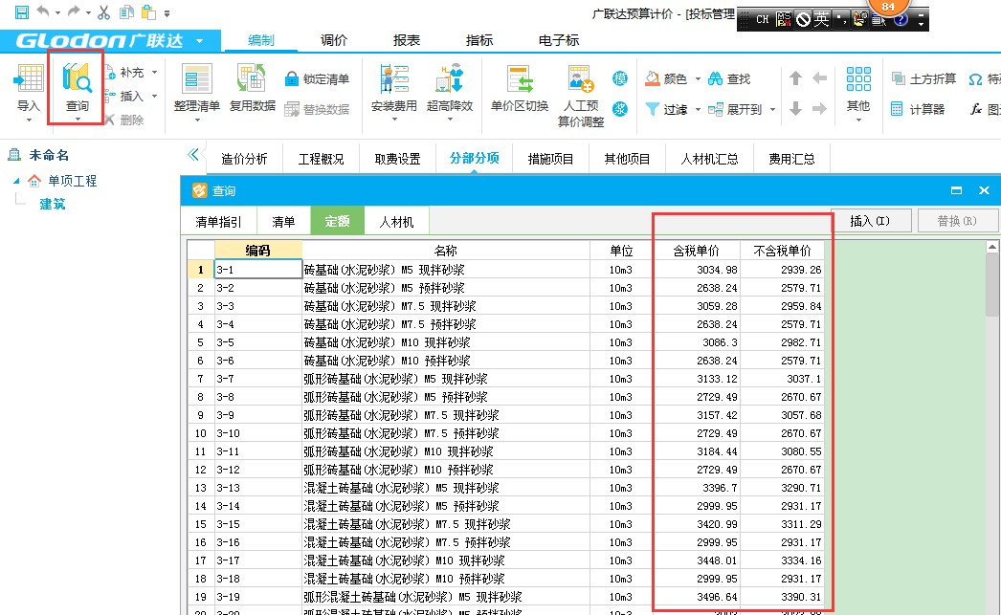The image size is (1001, 615).
Task: Open the 整理清单 tool
Action: 196,81
